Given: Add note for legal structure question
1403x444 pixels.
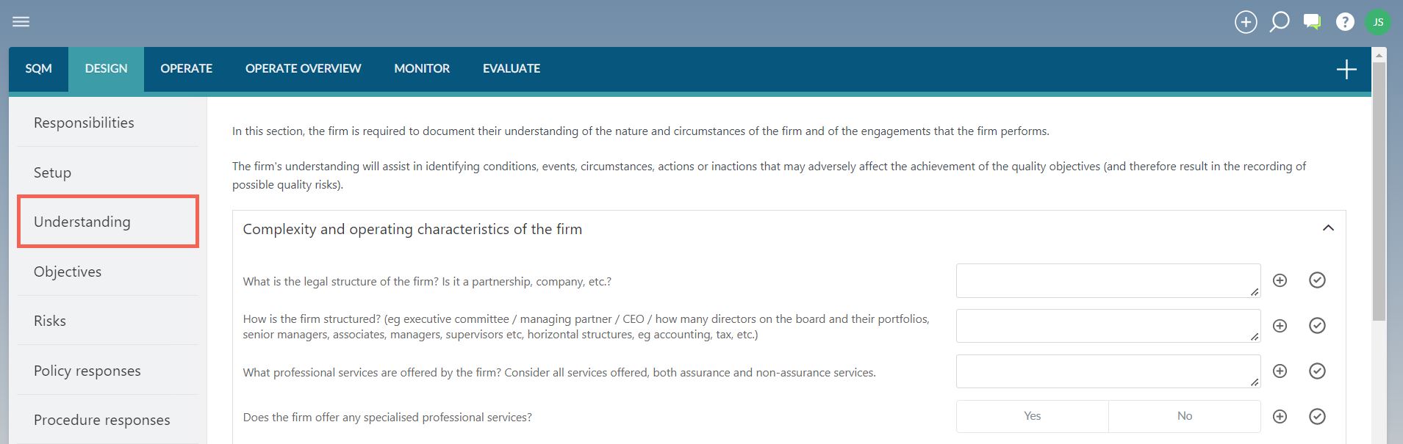Looking at the screenshot, I should [x=1280, y=280].
